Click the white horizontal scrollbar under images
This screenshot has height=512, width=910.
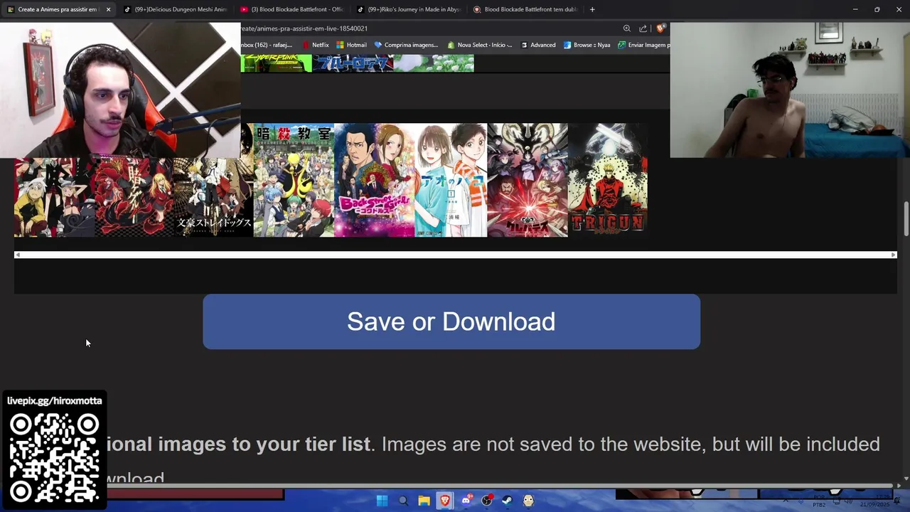point(455,255)
